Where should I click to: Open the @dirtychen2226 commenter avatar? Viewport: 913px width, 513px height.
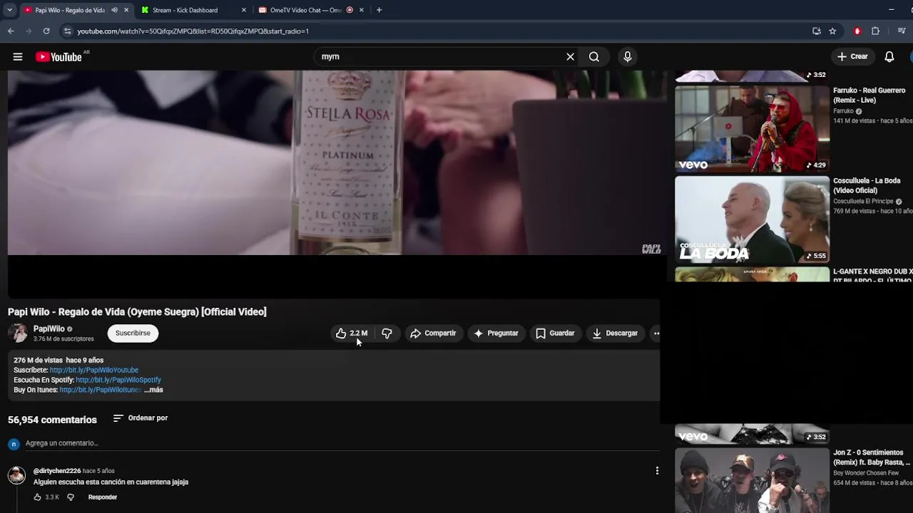pyautogui.click(x=16, y=476)
